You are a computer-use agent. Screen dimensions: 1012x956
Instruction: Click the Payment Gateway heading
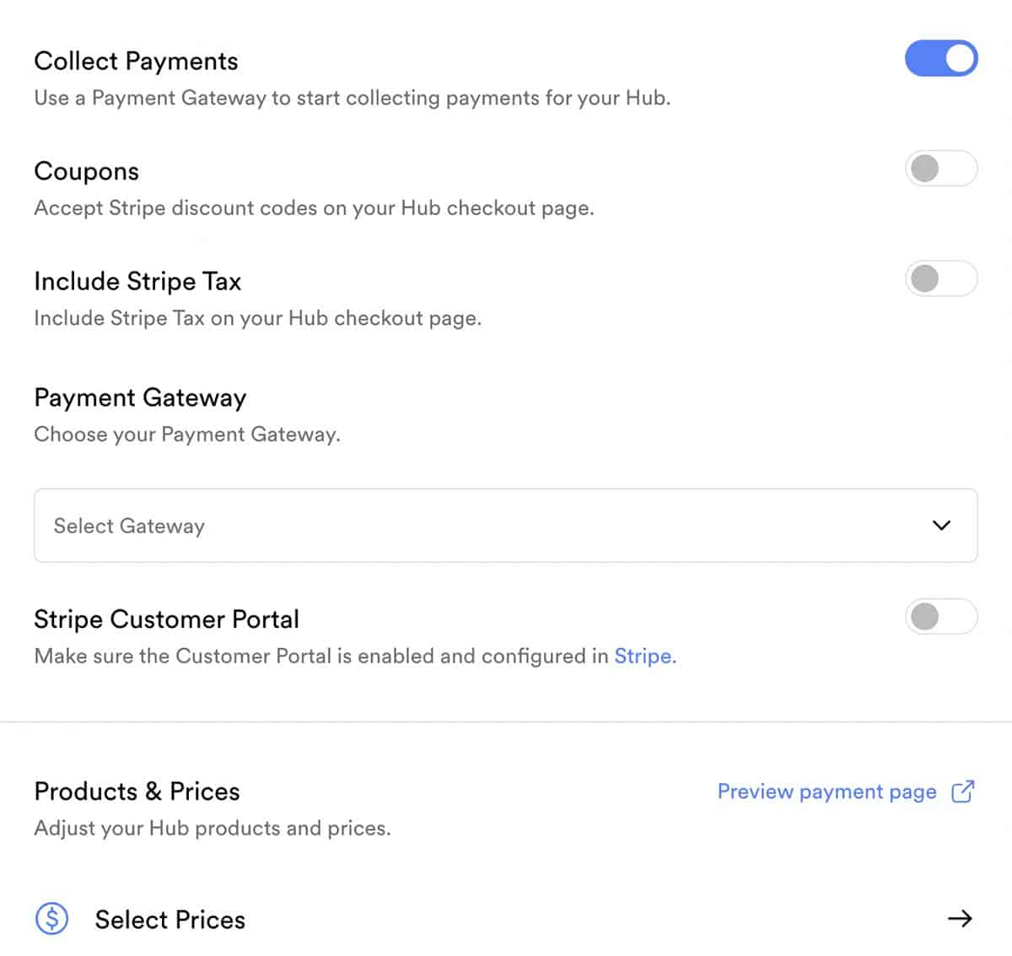coord(140,397)
